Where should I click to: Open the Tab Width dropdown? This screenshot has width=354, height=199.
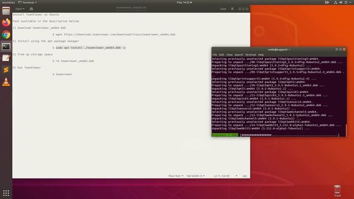(x=195, y=176)
